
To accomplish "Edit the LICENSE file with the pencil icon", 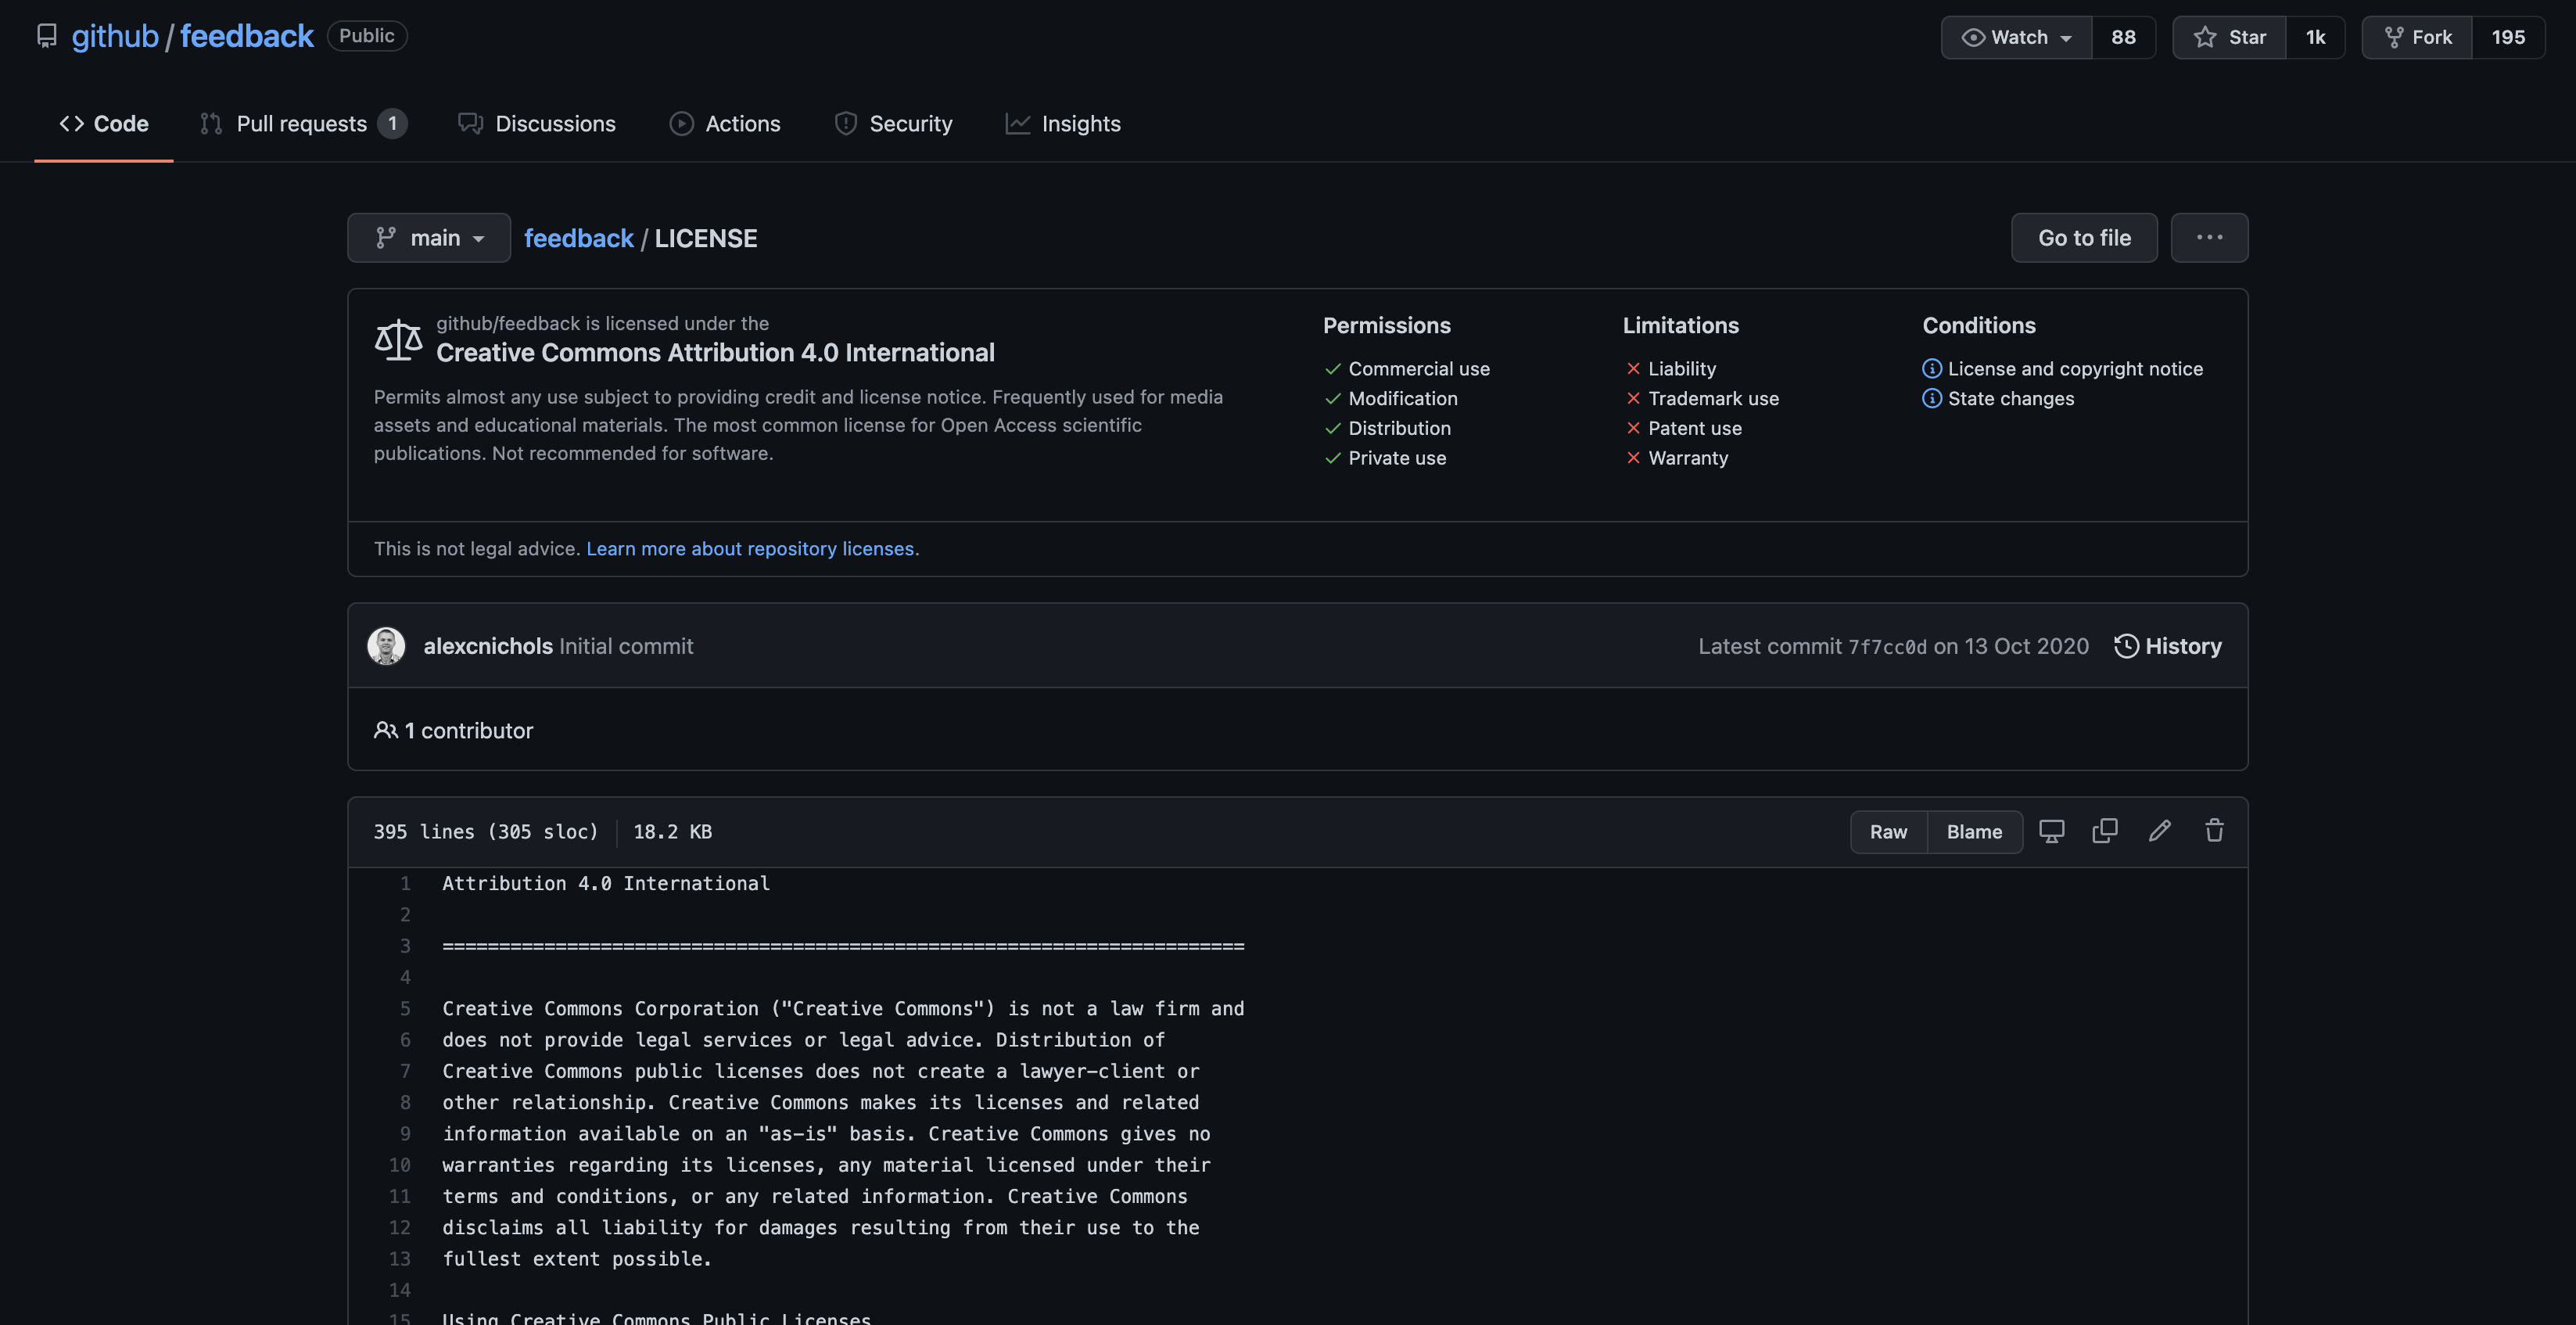I will (x=2160, y=831).
